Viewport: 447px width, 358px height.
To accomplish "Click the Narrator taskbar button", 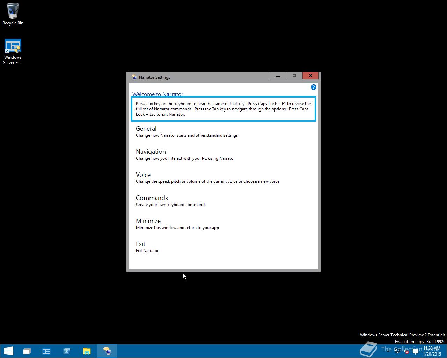I will (x=107, y=351).
